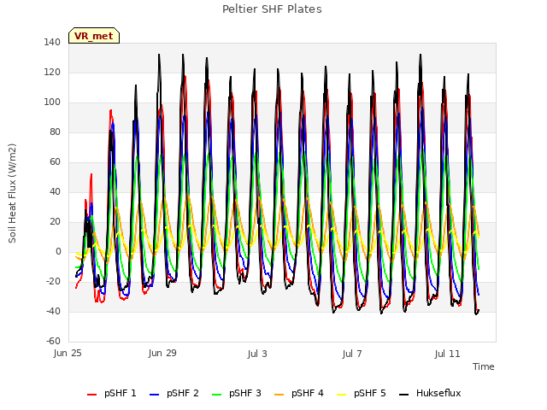Click the green pSHF 3 legend swatch
Viewport: 547px width, 410px height.
point(216,395)
